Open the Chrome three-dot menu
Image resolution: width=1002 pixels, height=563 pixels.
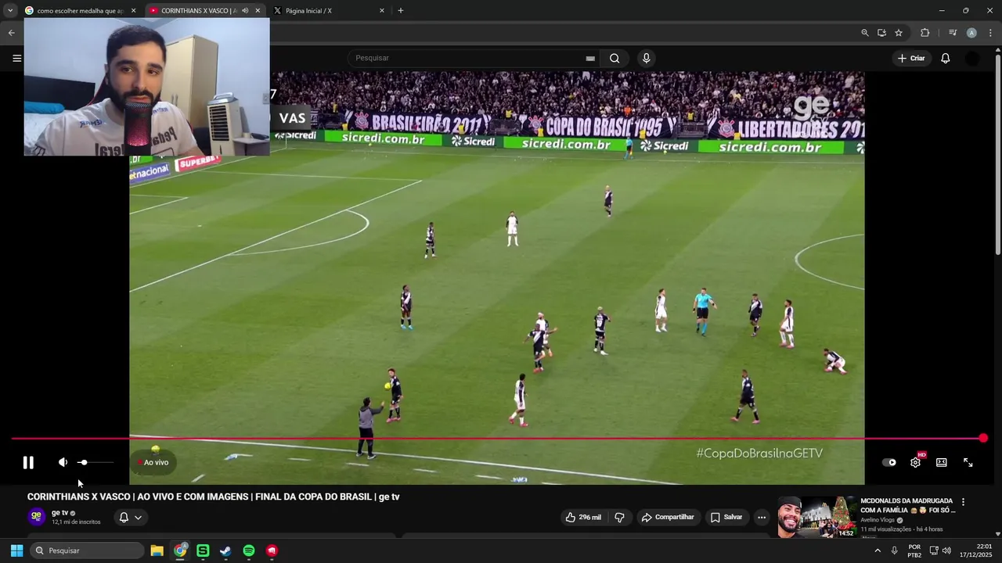[991, 33]
